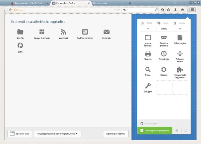The height and width of the screenshot is (144, 201).
Task: Toggle the Barra del titolo button
Action: pyautogui.click(x=20, y=134)
